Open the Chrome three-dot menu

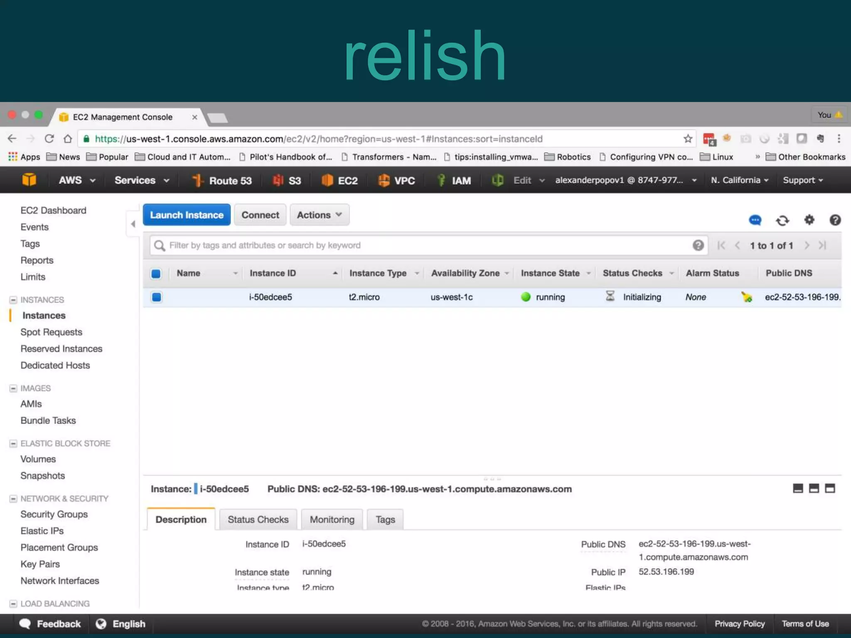tap(839, 139)
